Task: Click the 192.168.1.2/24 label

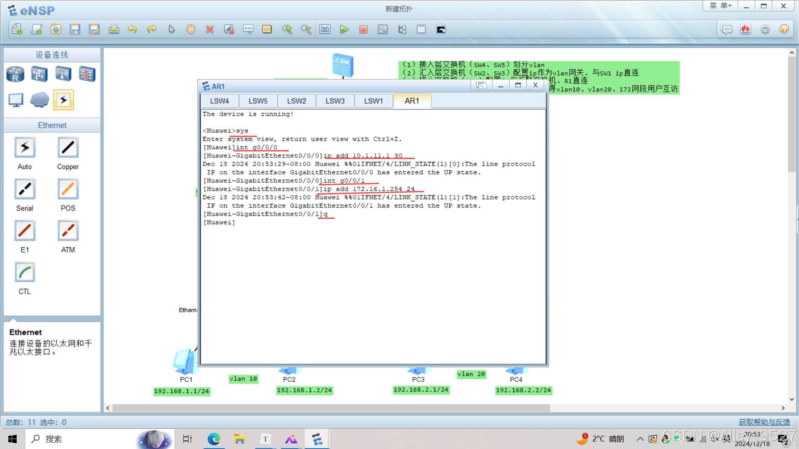Action: tap(304, 390)
